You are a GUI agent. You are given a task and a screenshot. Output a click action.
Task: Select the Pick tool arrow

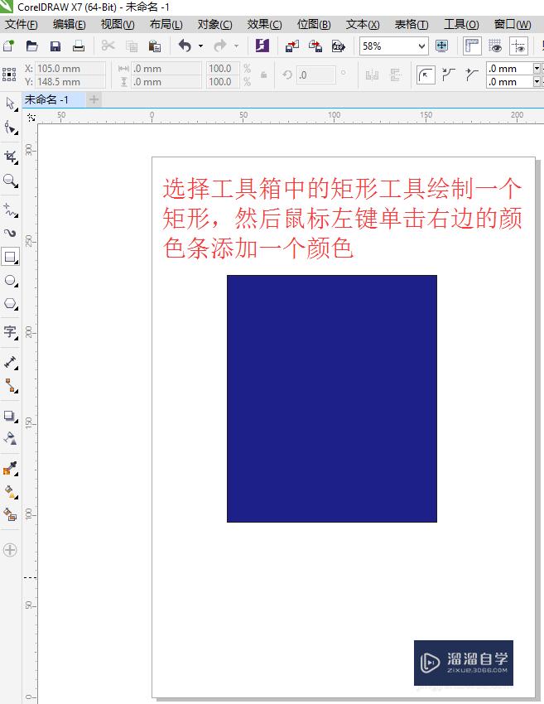click(10, 104)
